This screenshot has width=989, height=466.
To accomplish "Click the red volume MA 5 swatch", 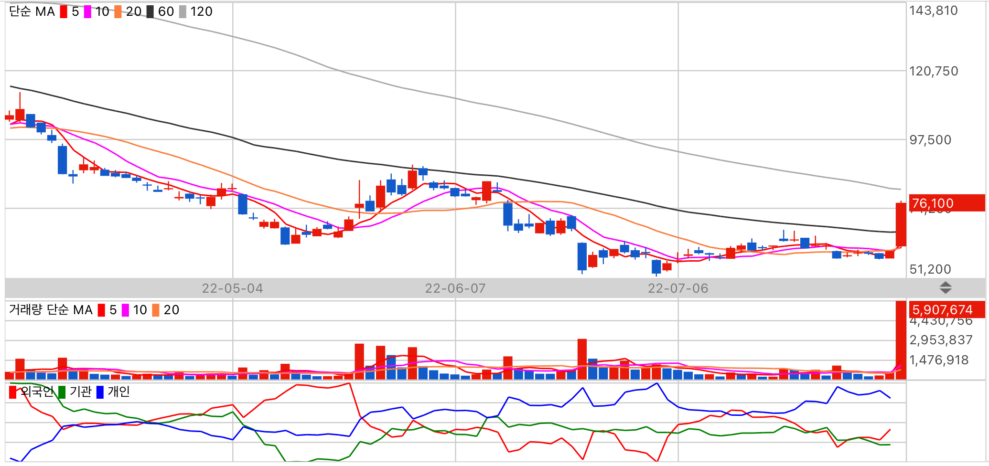I will [101, 310].
